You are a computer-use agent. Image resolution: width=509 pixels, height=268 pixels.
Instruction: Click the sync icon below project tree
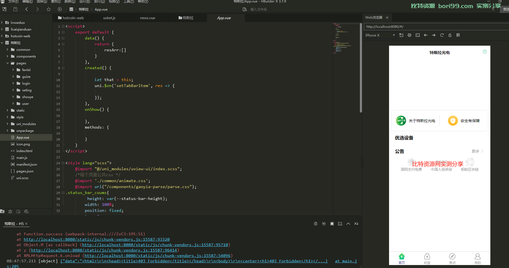(x=18, y=212)
